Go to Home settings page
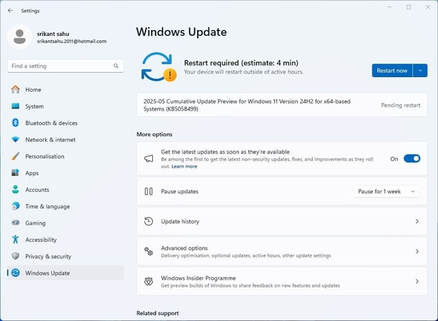The height and width of the screenshot is (321, 438). coord(65,89)
